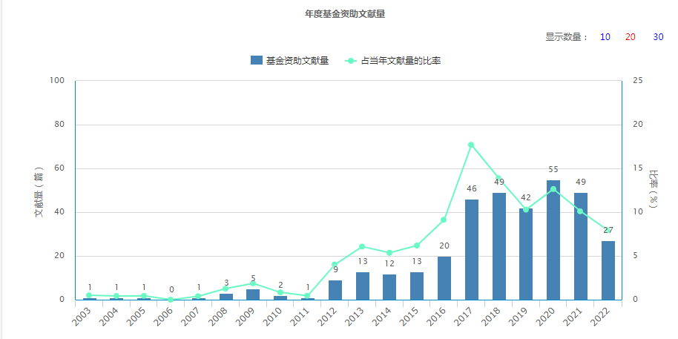678x339 pixels.
Task: Select the 2014 point on the ratio line
Action: point(389,253)
